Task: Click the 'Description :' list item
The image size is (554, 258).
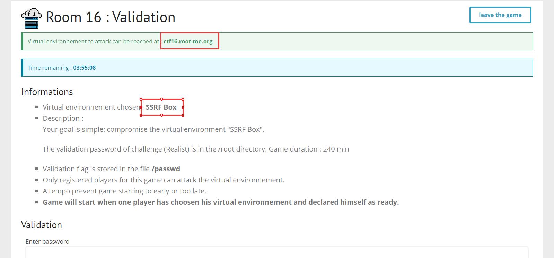Action: 63,118
